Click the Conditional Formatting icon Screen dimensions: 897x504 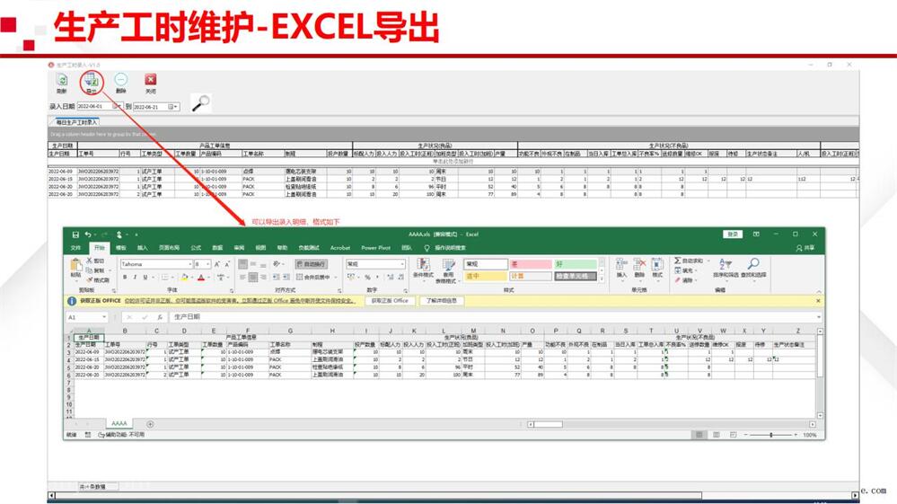point(423,265)
